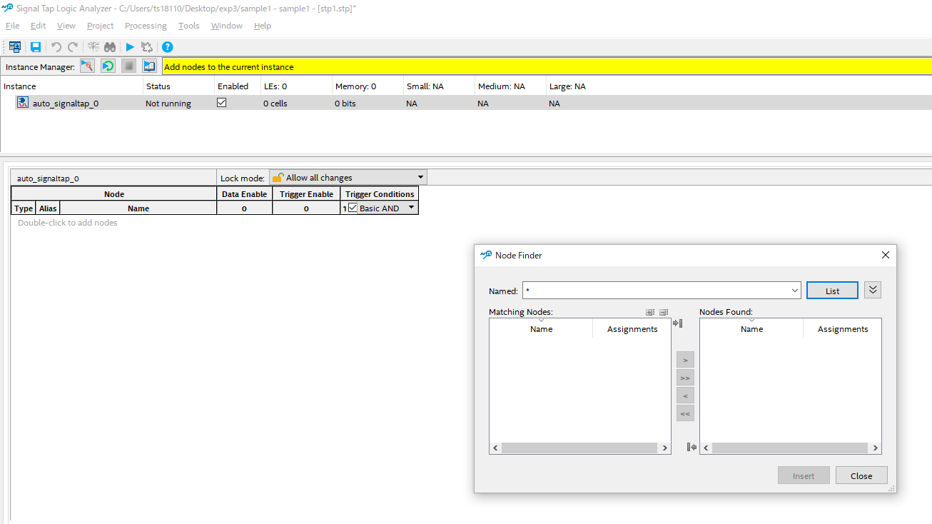Click the 'Not running' status cell

pyautogui.click(x=168, y=104)
